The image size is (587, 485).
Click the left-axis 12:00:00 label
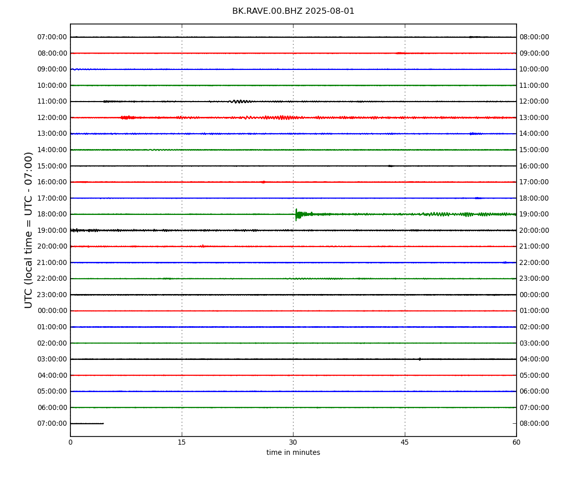click(x=53, y=117)
